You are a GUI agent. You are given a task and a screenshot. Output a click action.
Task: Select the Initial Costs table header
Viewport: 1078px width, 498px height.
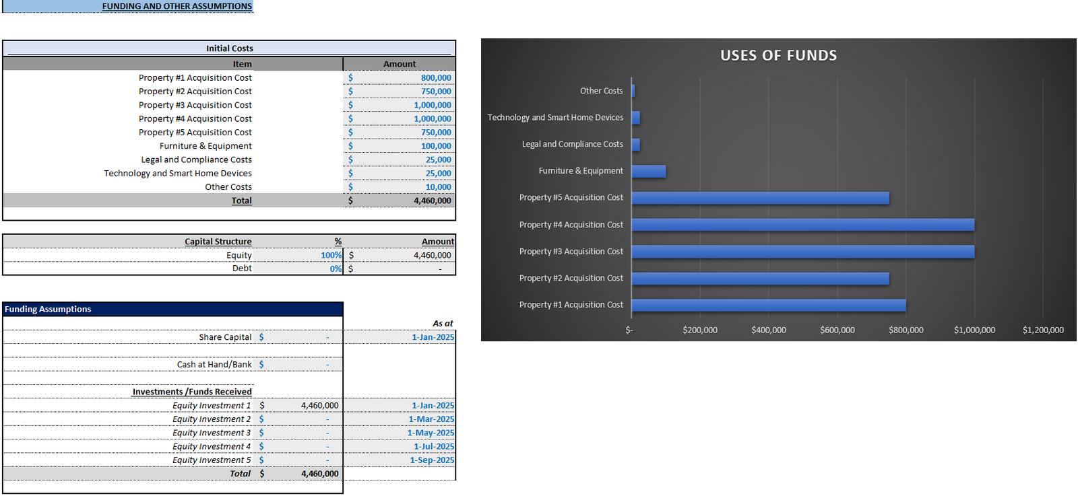[229, 48]
